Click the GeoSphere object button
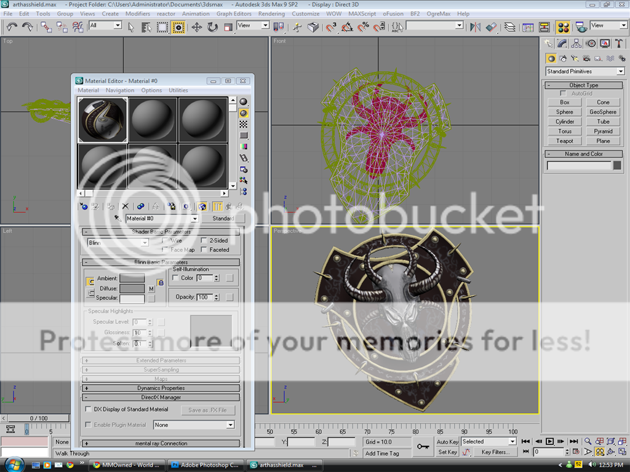Image resolution: width=630 pixels, height=472 pixels. tap(603, 112)
